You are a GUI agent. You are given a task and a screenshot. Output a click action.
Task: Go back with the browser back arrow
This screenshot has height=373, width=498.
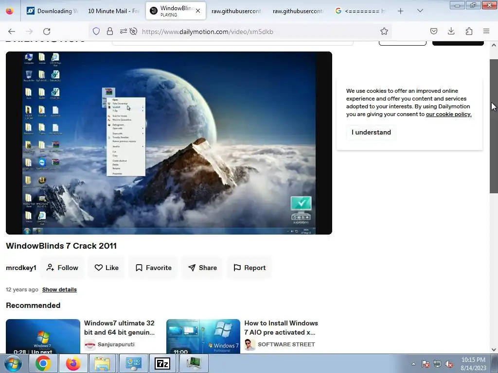(x=12, y=32)
